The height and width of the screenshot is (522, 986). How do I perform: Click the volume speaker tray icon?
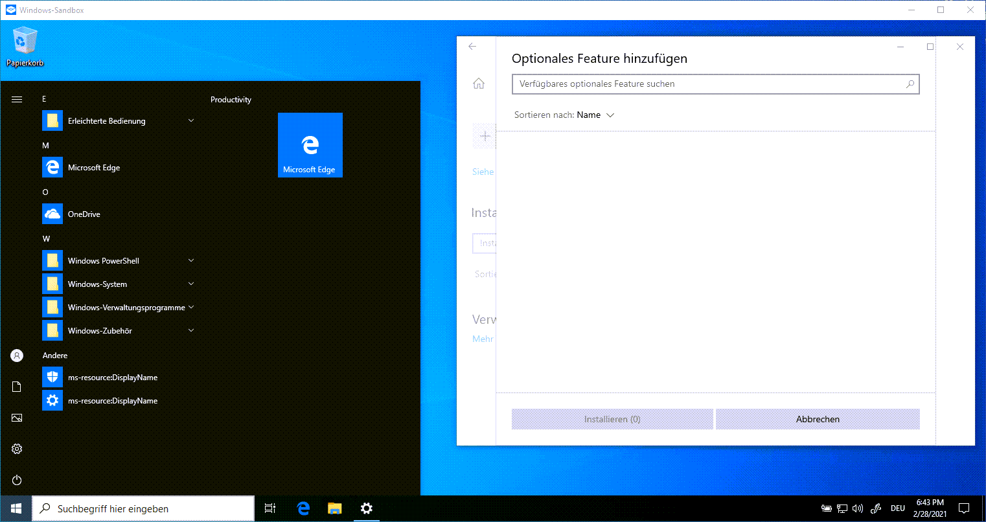click(858, 508)
